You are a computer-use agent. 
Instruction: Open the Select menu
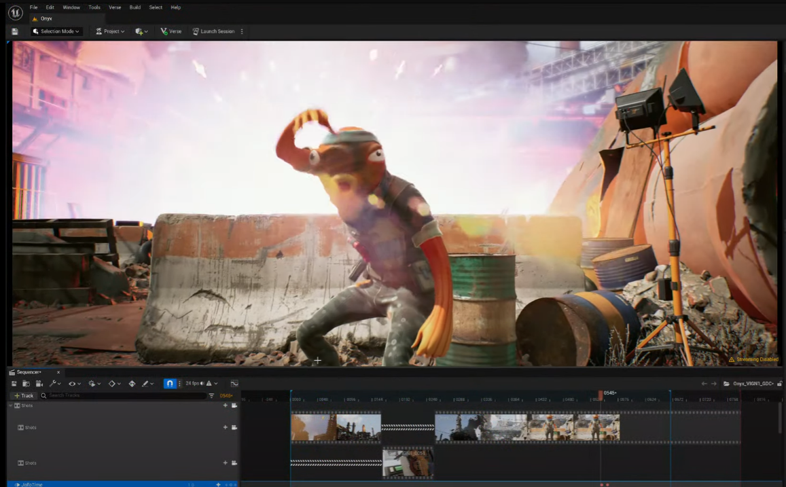156,7
